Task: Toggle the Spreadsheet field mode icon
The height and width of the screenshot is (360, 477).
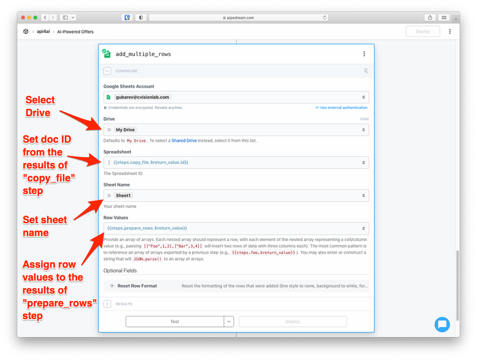Action: [109, 162]
